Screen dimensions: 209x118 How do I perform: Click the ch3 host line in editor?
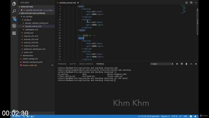[x=94, y=44]
